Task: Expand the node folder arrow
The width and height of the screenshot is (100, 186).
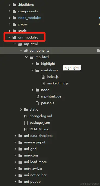Action: (32, 90)
